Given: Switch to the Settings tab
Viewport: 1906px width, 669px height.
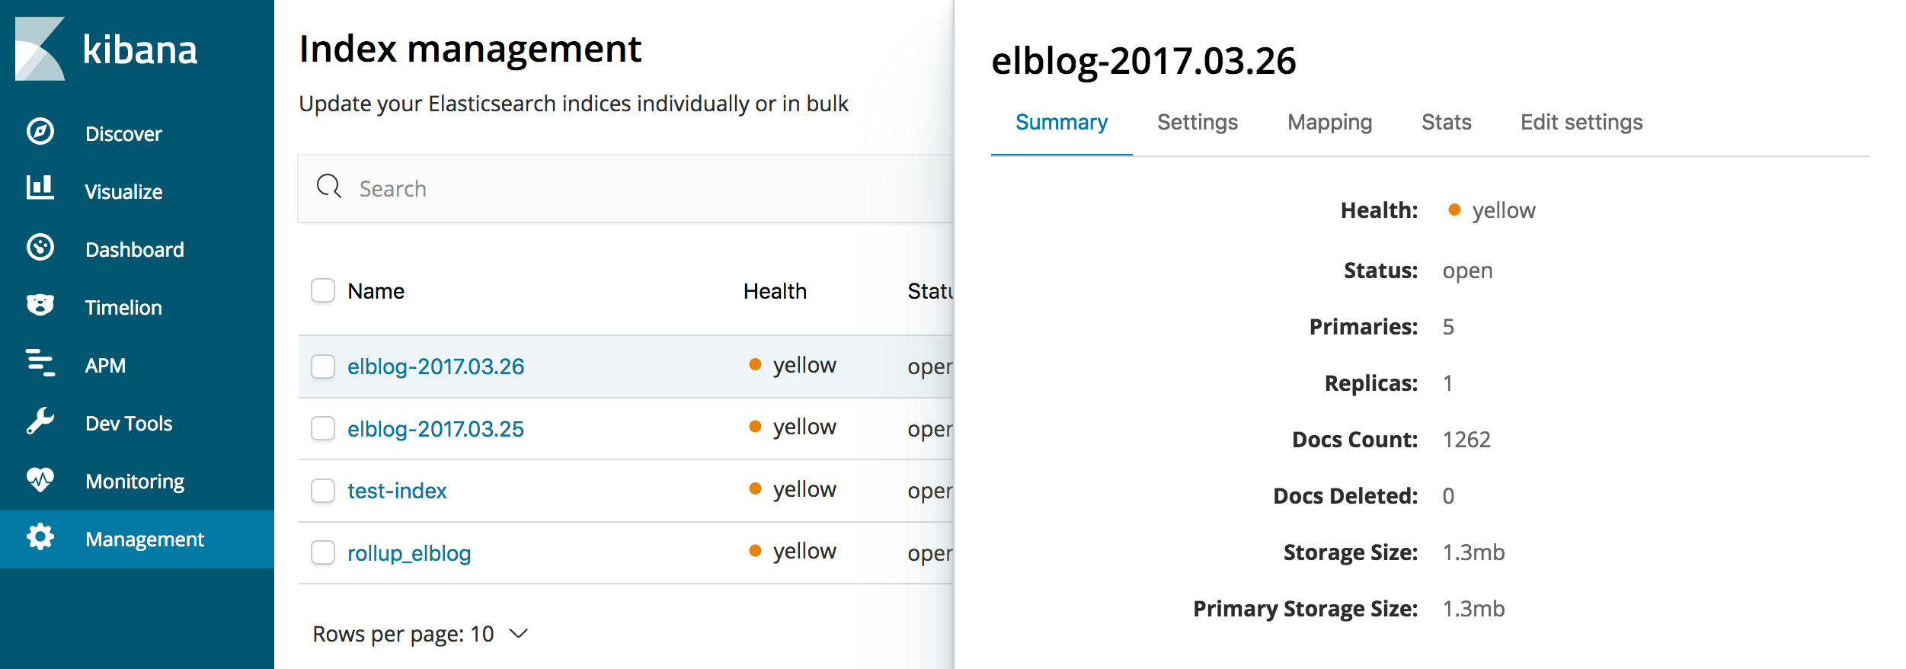Looking at the screenshot, I should pos(1197,123).
